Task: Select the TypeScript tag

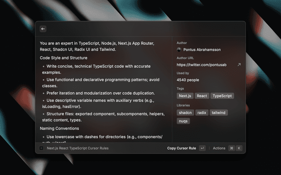Action: tap(222, 96)
